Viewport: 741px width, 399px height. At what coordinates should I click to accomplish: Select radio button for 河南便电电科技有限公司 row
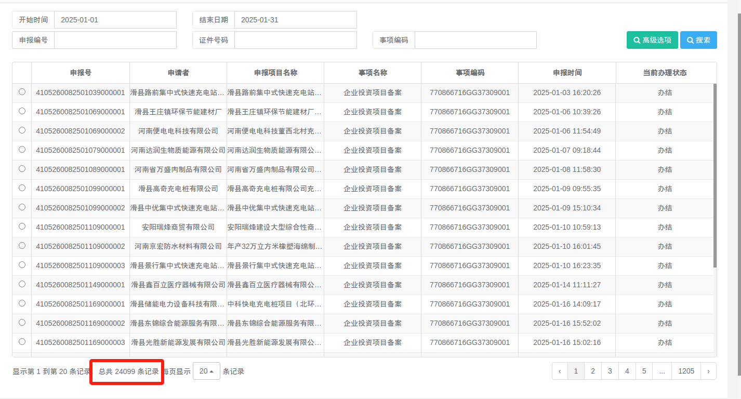[22, 130]
